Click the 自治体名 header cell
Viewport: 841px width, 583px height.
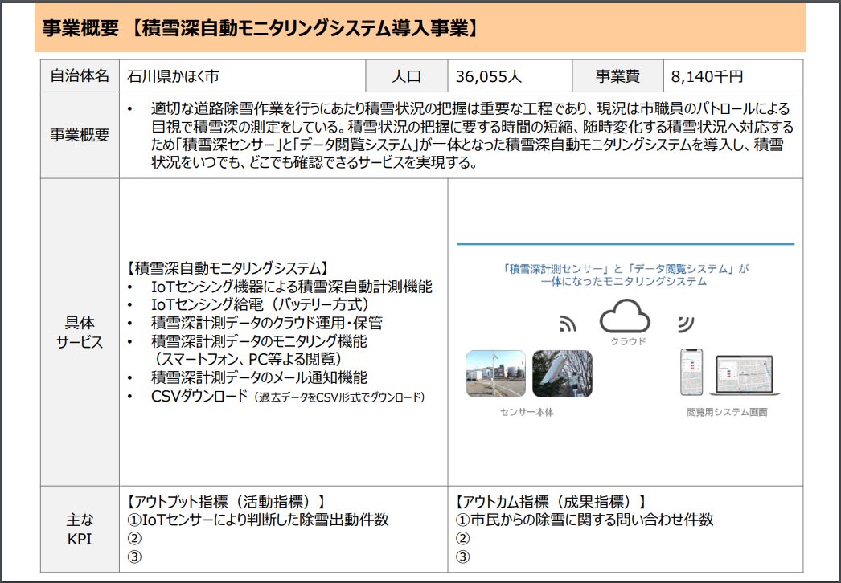point(80,76)
